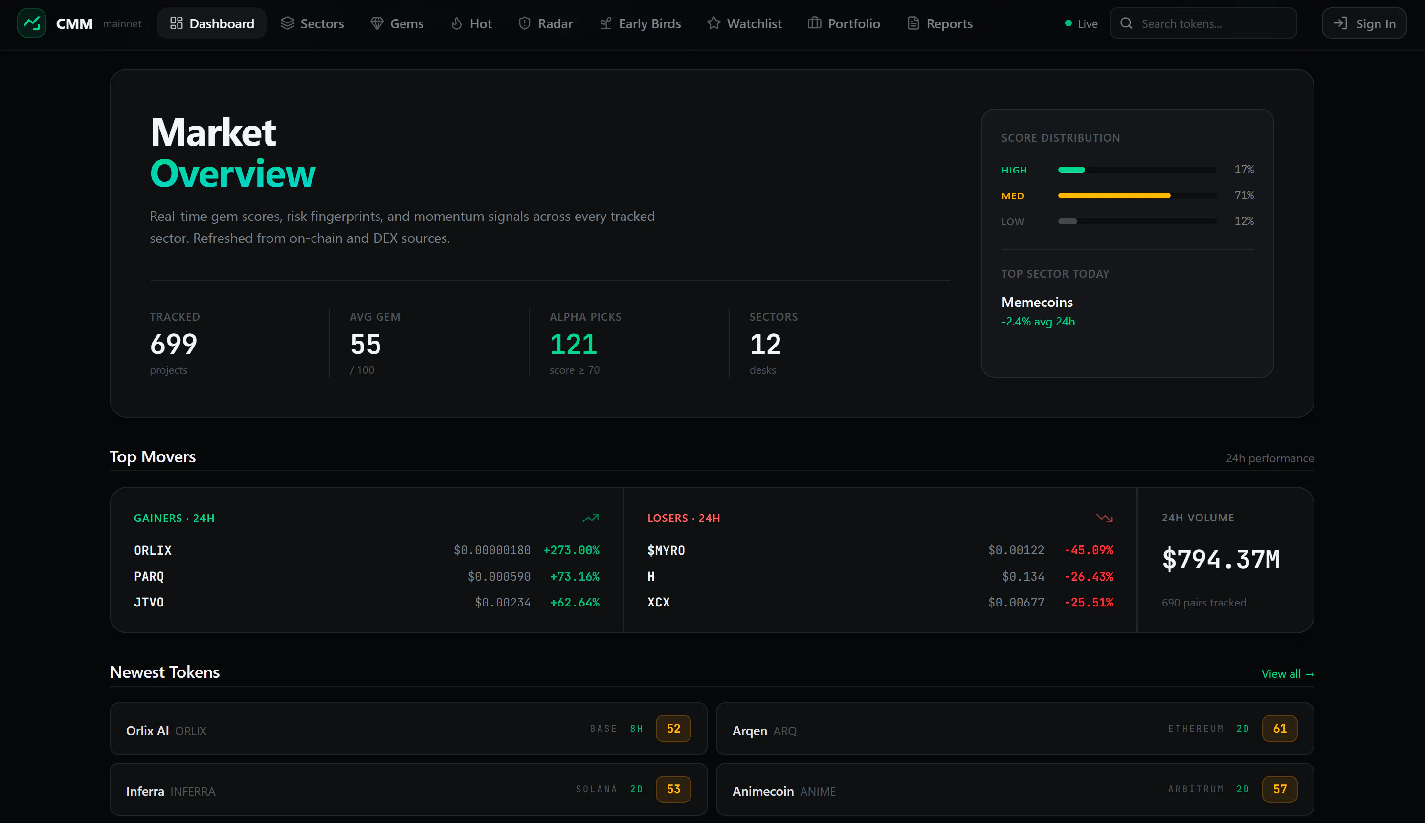
Task: Click the Arqen score badge 61
Action: point(1280,729)
